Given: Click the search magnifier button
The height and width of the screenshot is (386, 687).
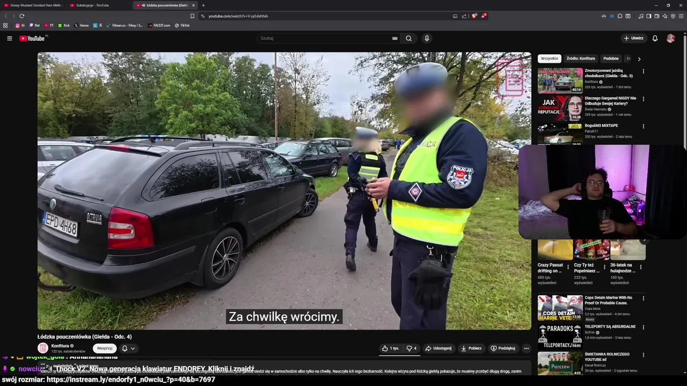Looking at the screenshot, I should (408, 38).
